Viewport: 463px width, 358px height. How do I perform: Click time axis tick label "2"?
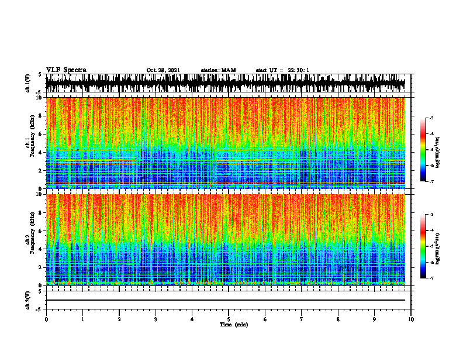119,319
